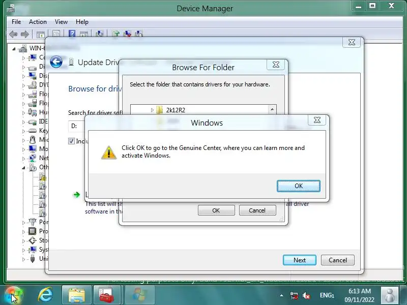Show hidden icons in the system tray

coord(281,295)
